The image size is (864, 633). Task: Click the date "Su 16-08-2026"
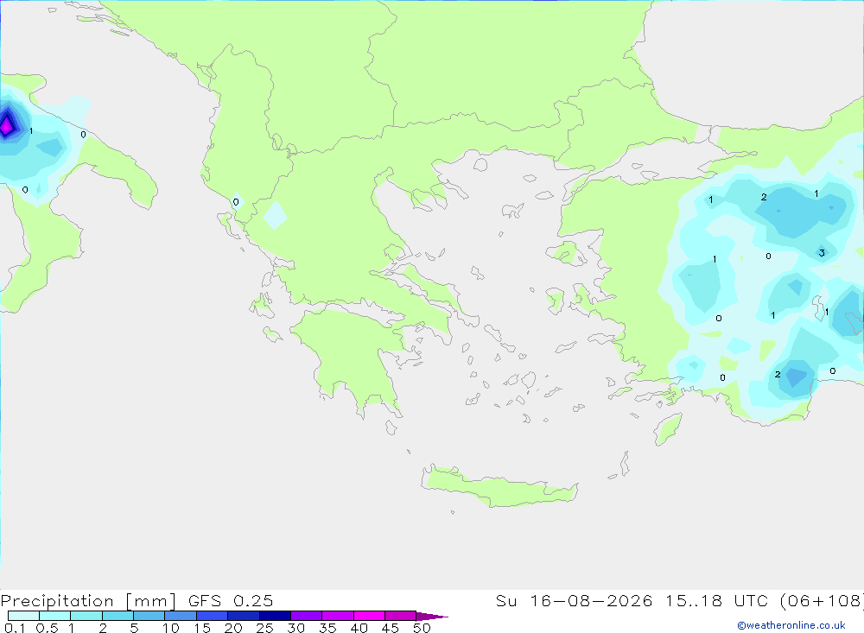click(574, 600)
